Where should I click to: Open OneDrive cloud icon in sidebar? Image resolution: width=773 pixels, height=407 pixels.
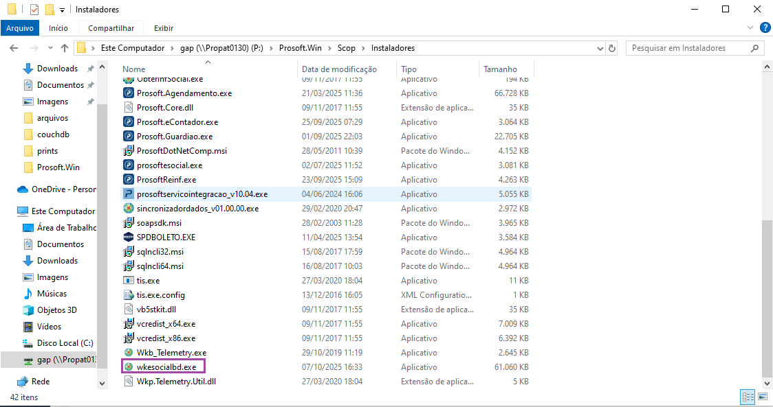tap(22, 189)
